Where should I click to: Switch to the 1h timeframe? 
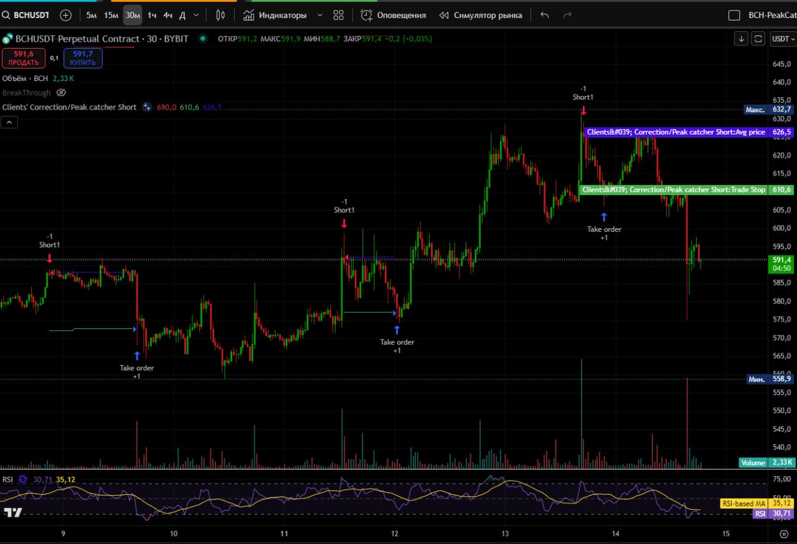point(152,15)
